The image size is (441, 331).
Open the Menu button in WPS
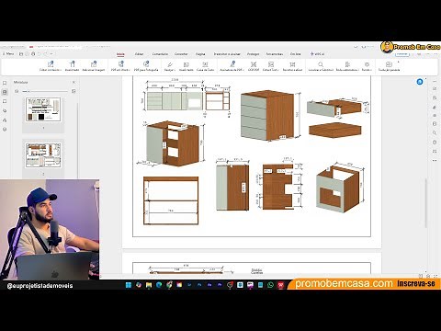(x=8, y=53)
